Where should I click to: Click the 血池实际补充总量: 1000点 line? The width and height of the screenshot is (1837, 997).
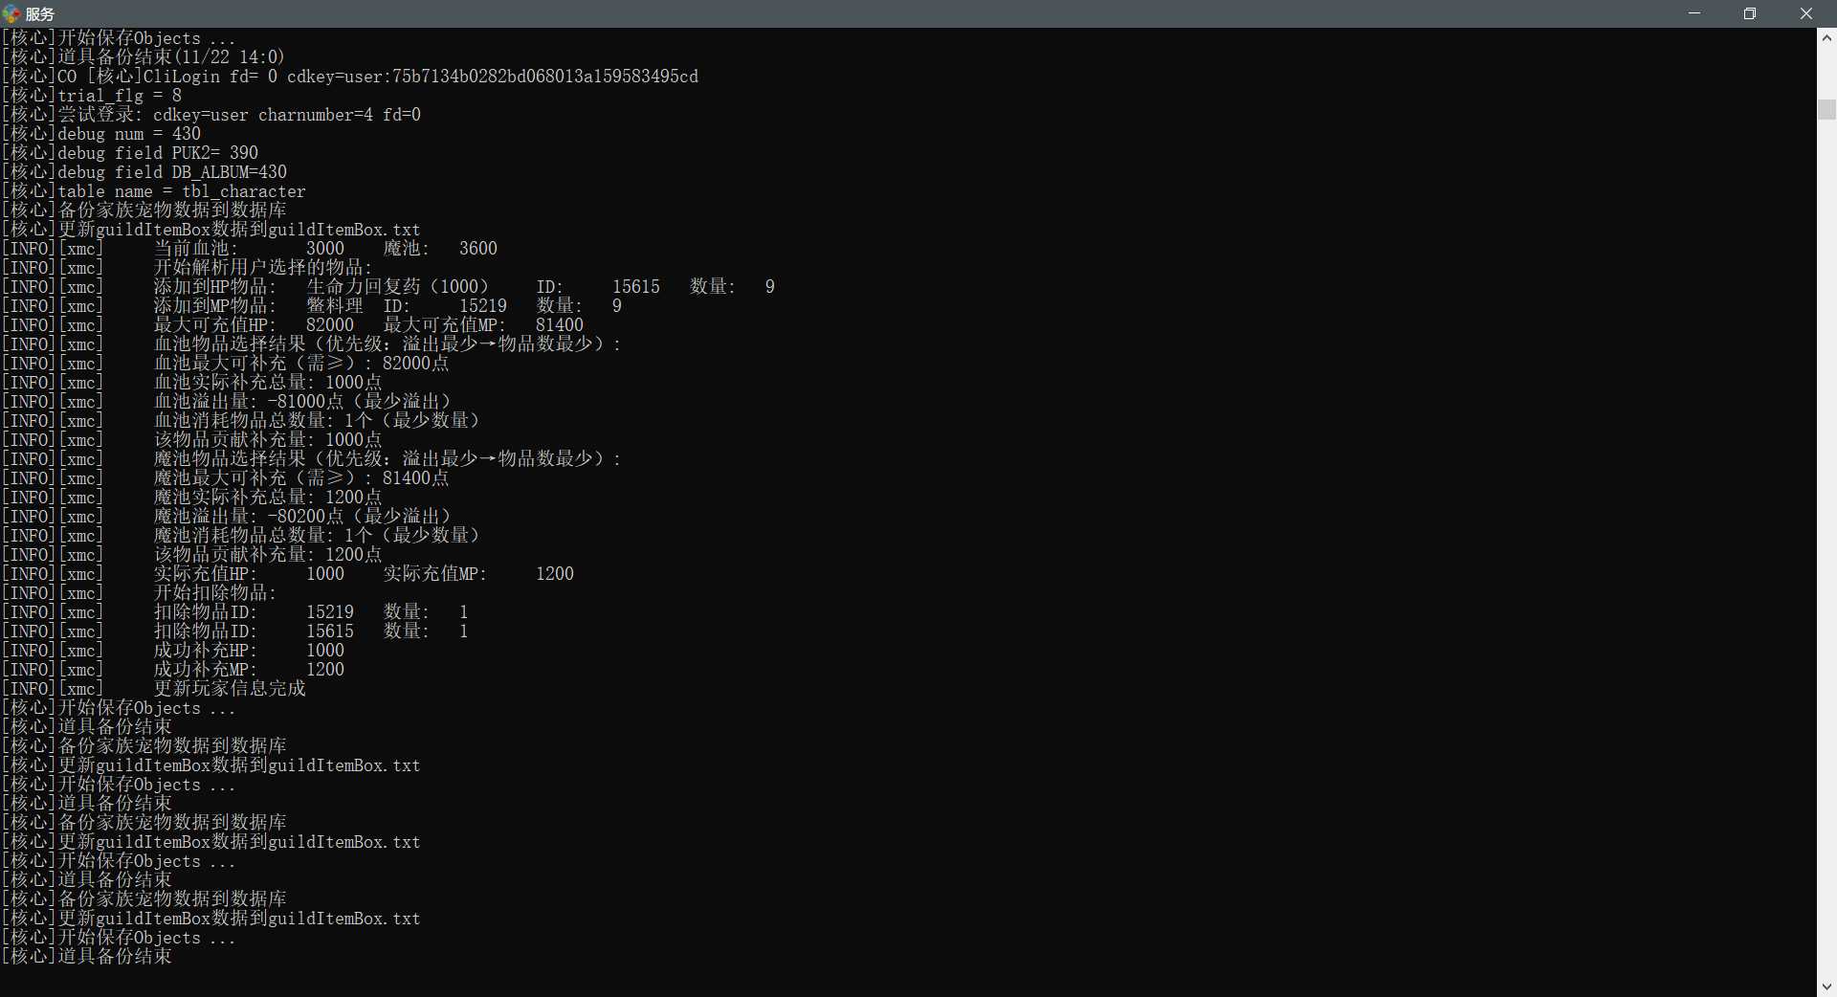point(192,383)
